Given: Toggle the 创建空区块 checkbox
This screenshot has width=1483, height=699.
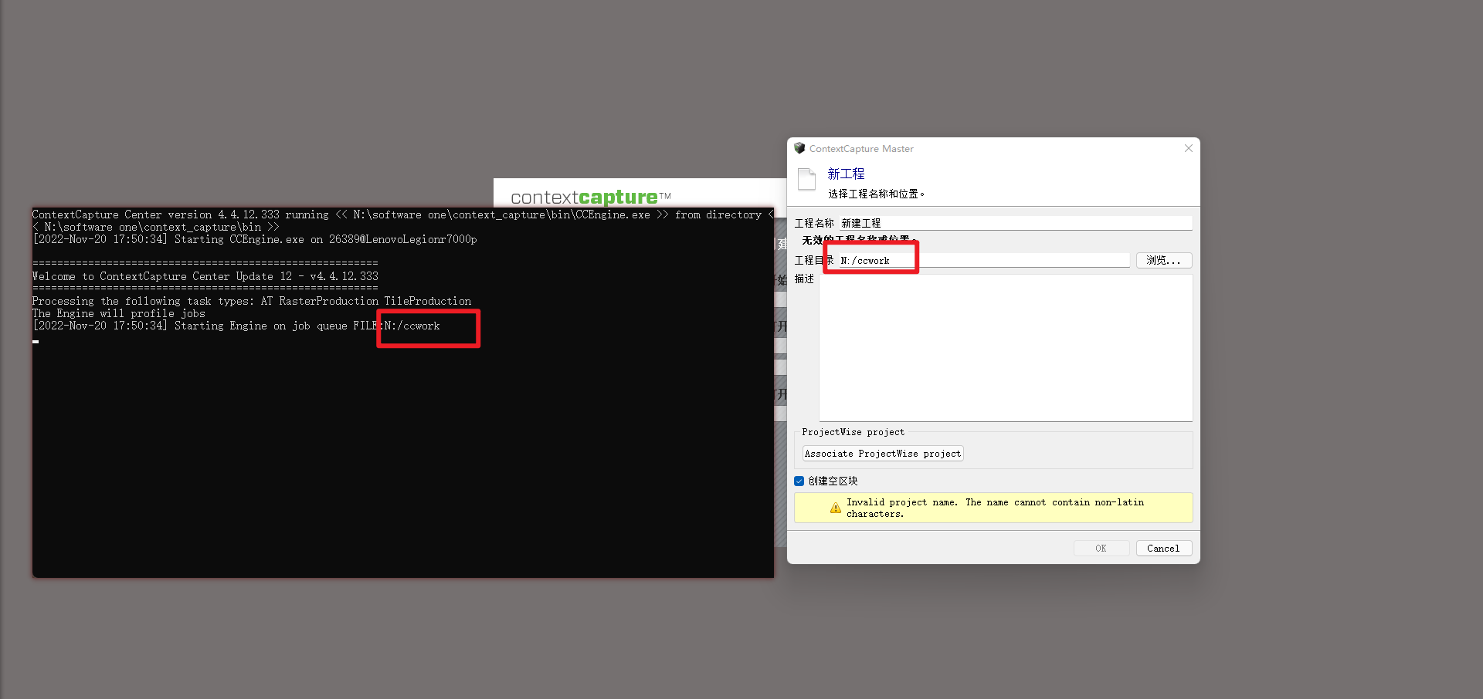Looking at the screenshot, I should [799, 481].
